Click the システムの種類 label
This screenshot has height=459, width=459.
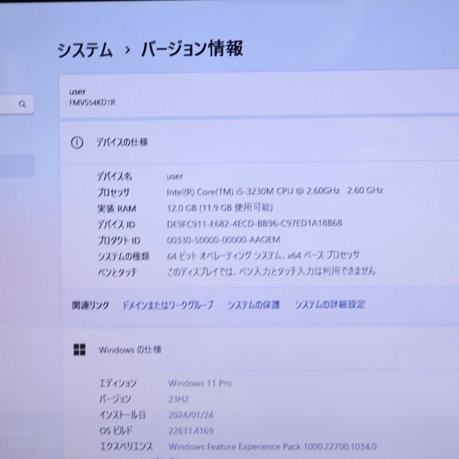point(123,257)
